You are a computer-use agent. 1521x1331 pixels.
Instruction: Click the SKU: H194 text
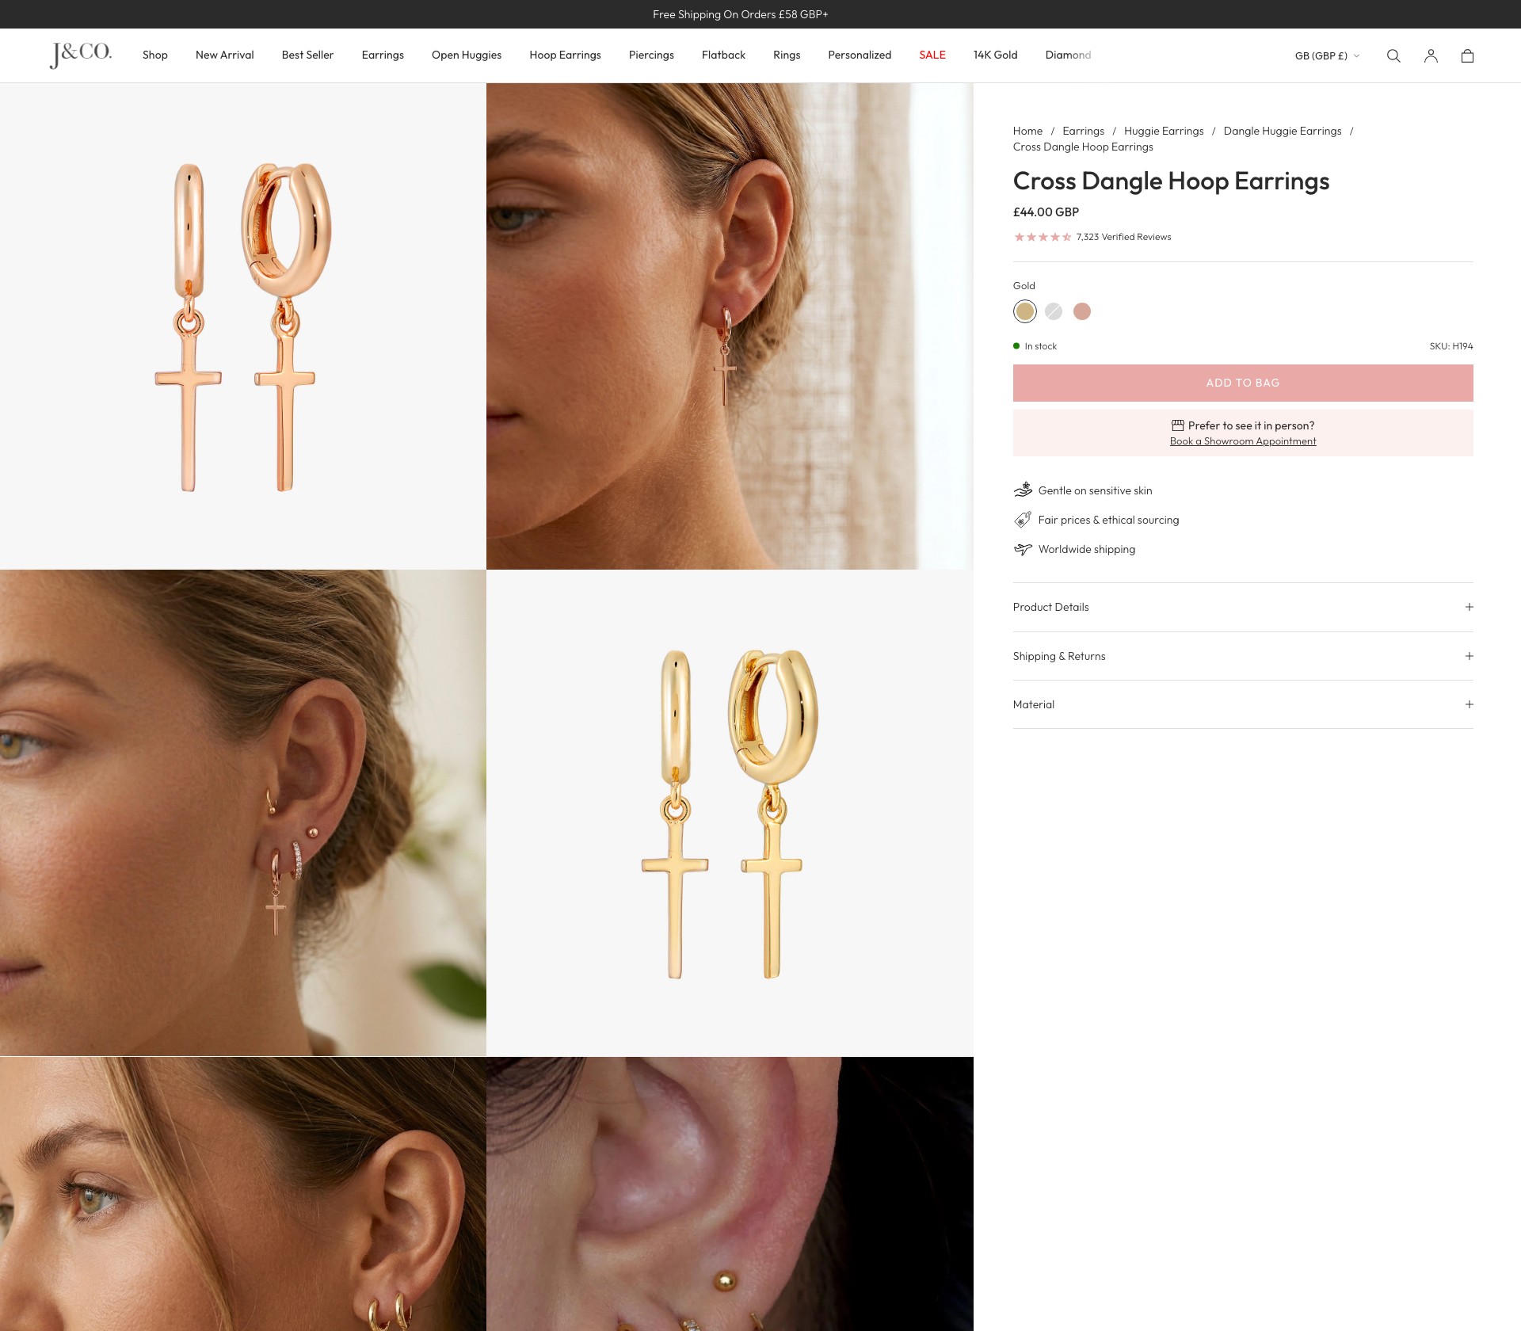[1450, 346]
